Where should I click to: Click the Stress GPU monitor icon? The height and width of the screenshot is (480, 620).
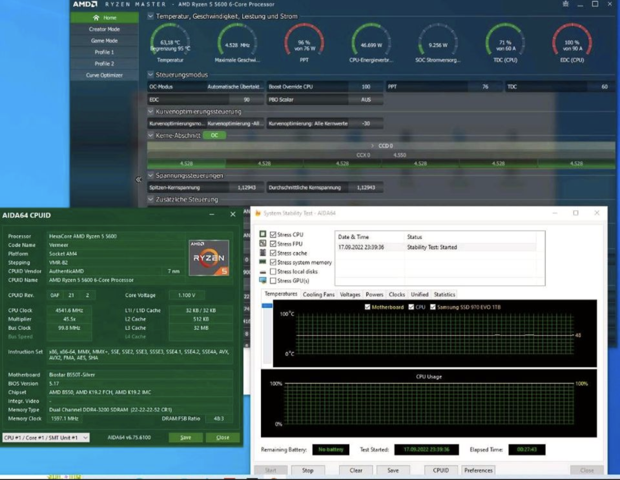pos(263,280)
